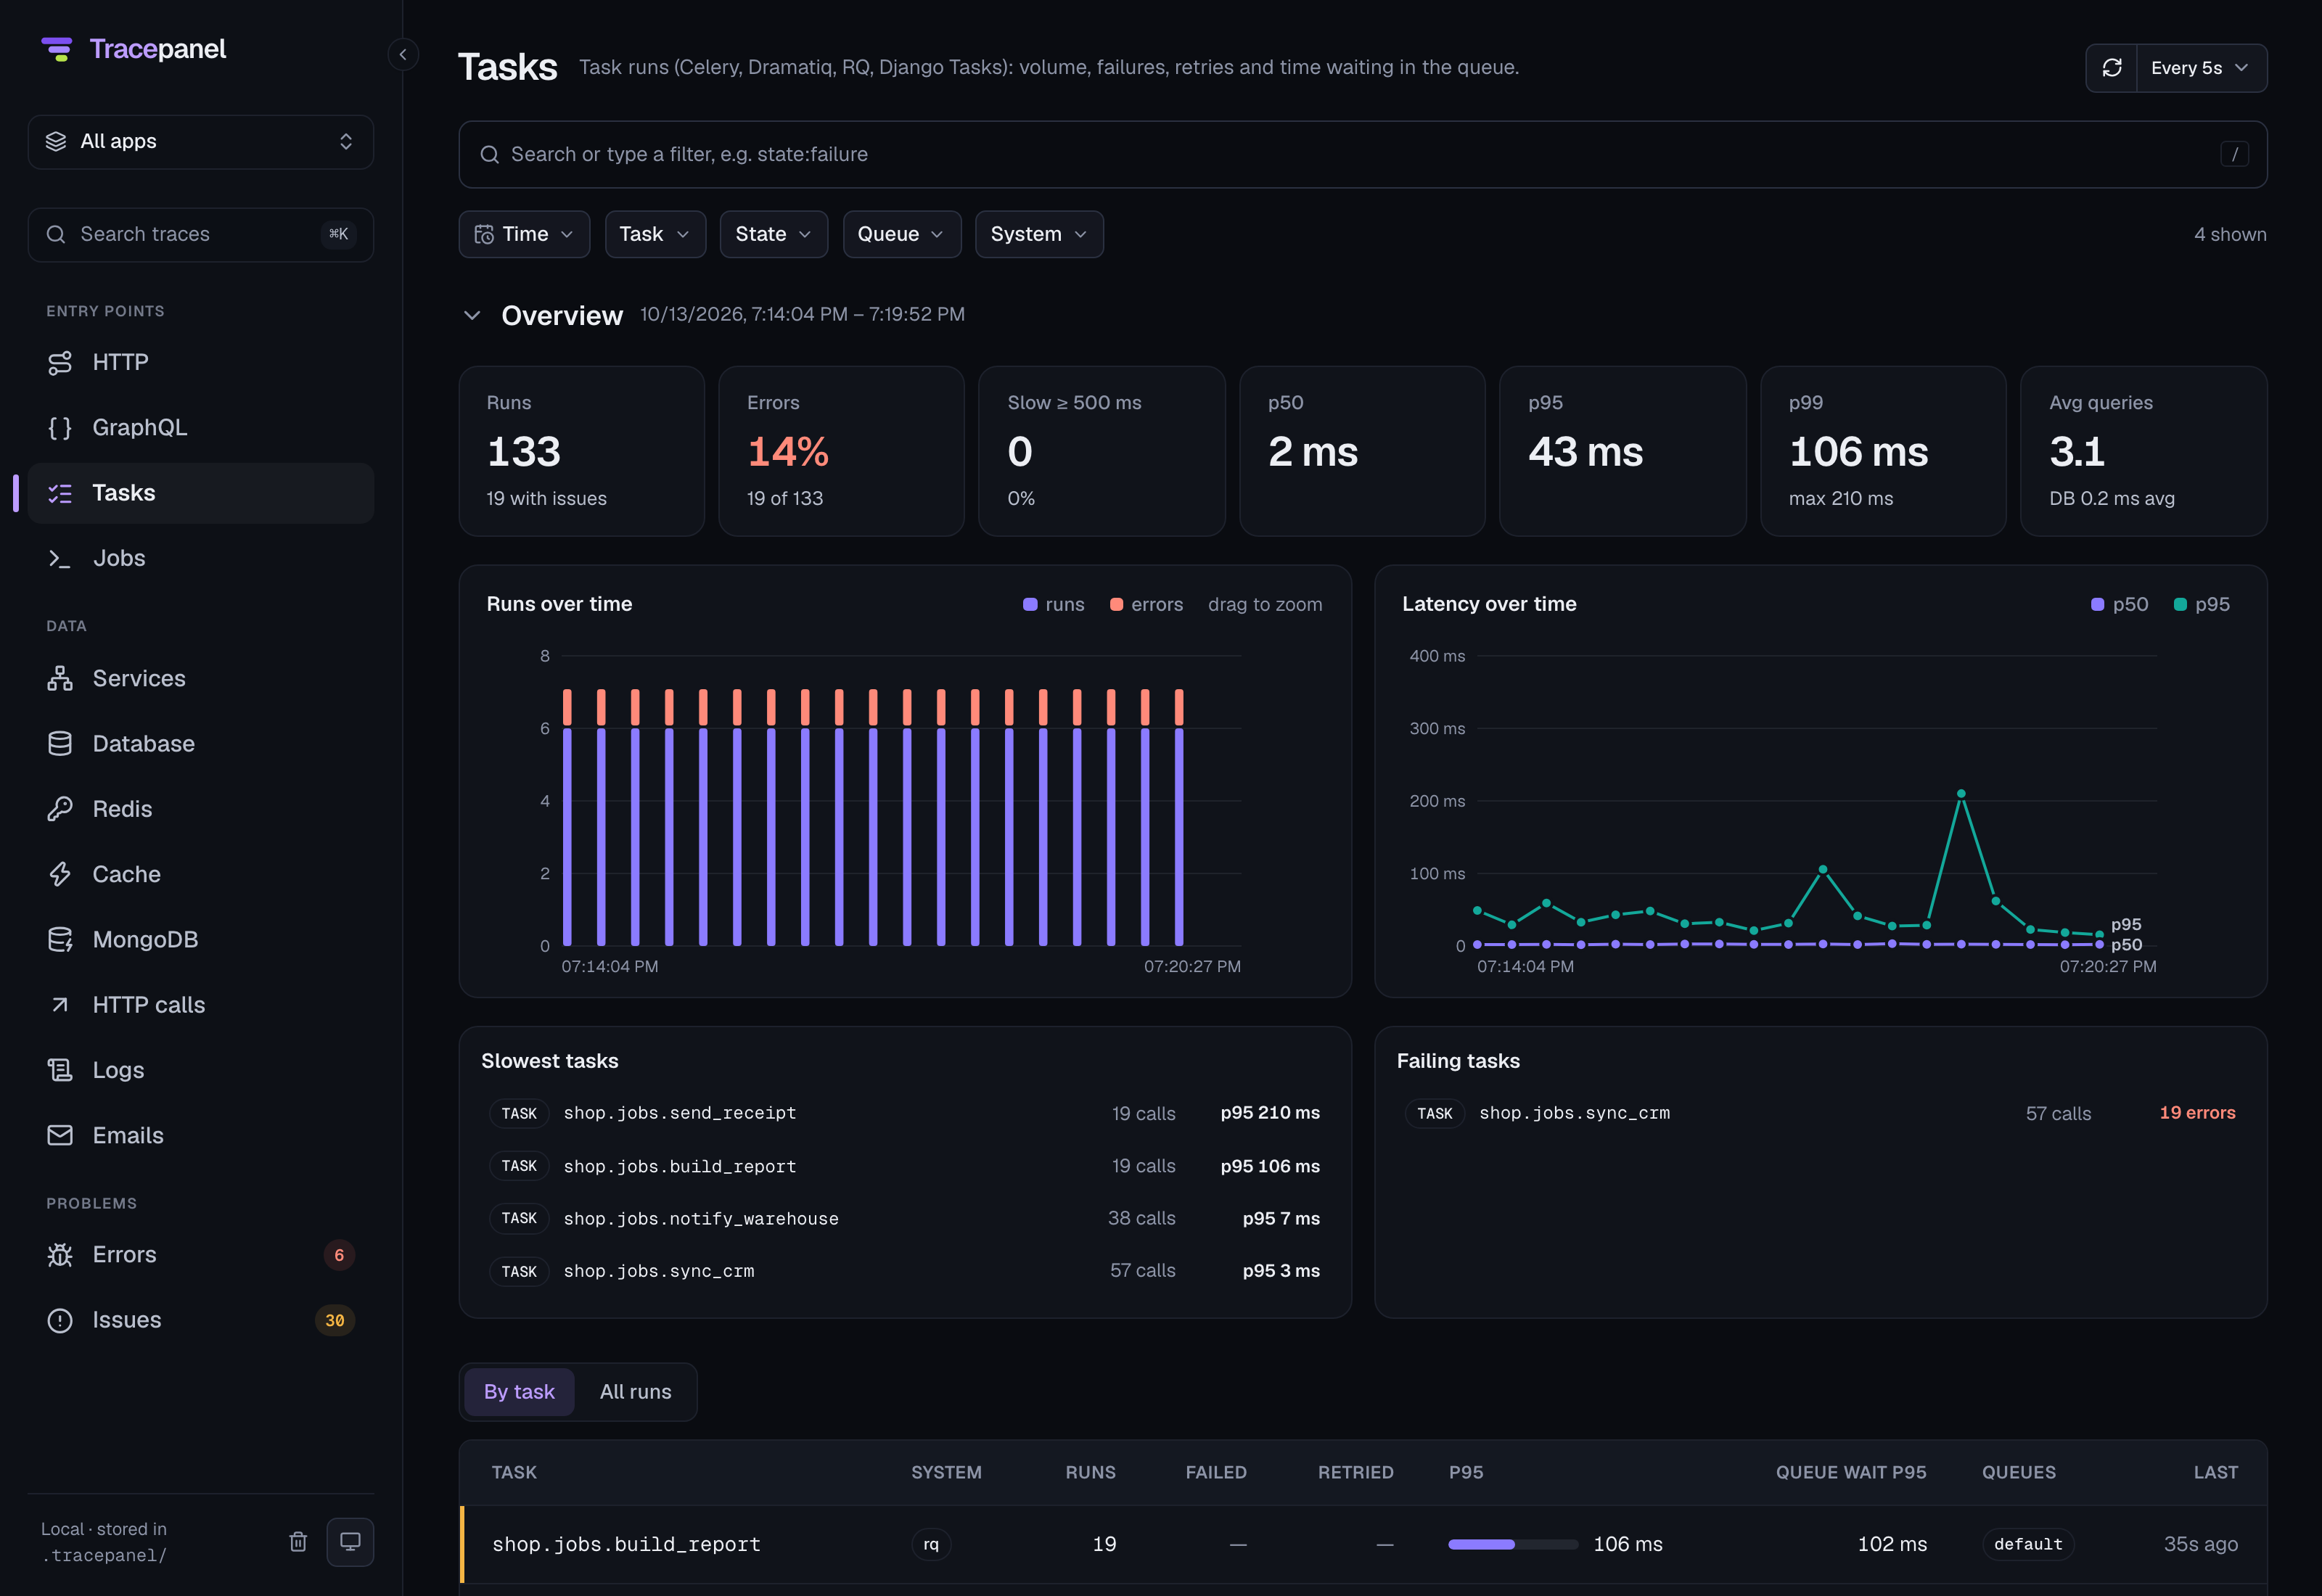Collapse the sidebar with the chevron button
This screenshot has height=1596, width=2322.
pyautogui.click(x=403, y=54)
